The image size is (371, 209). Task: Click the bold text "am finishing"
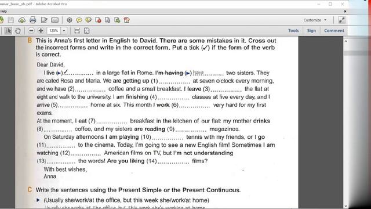132,97
